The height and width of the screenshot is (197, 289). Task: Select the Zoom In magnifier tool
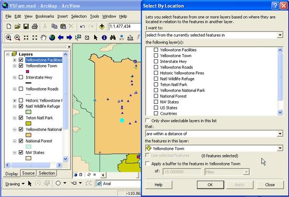coord(8,38)
